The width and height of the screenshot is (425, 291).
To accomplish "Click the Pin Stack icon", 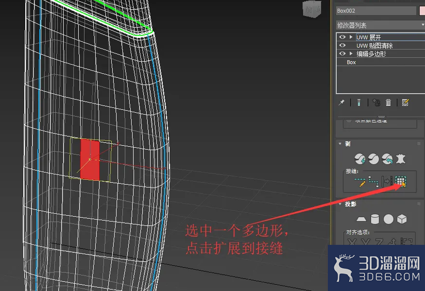I will point(341,103).
